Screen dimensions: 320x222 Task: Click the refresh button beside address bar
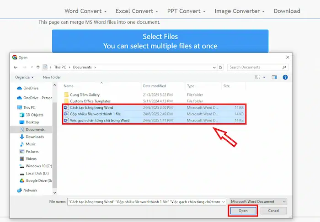(220, 67)
